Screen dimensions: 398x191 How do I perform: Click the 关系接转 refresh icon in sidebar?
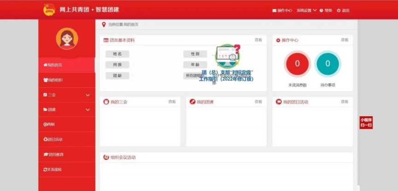tap(46, 169)
